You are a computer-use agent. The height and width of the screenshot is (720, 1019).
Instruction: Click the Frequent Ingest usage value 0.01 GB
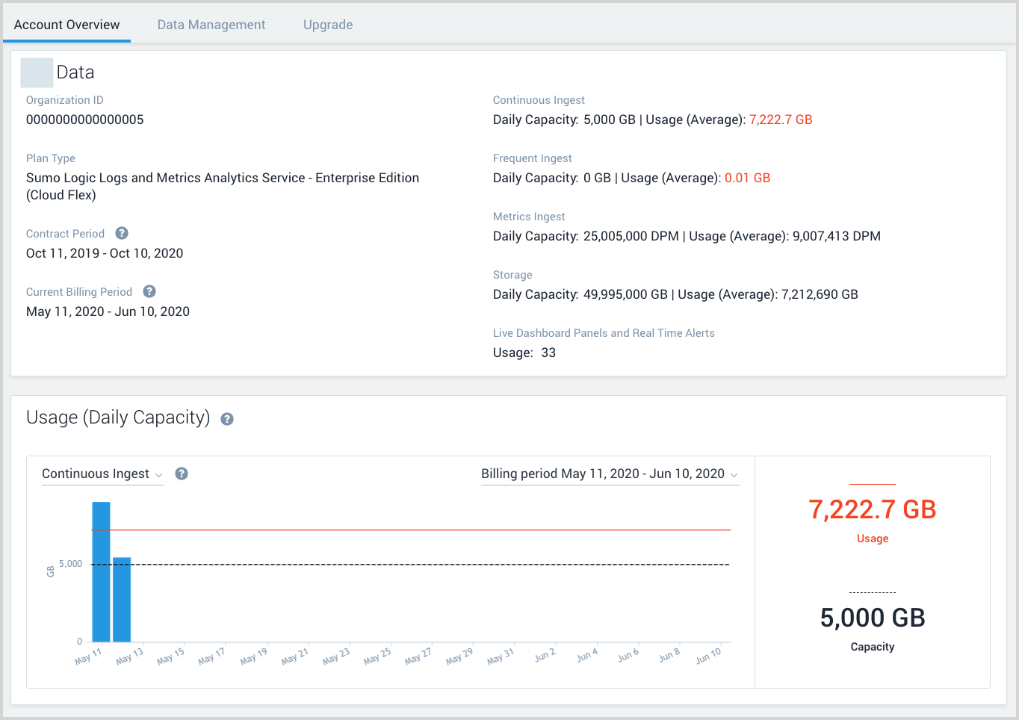pyautogui.click(x=747, y=178)
